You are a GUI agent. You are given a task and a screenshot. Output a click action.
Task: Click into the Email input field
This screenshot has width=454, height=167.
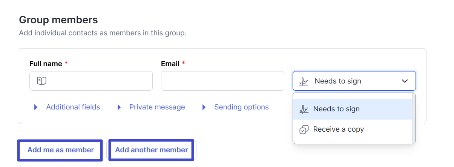pyautogui.click(x=222, y=81)
